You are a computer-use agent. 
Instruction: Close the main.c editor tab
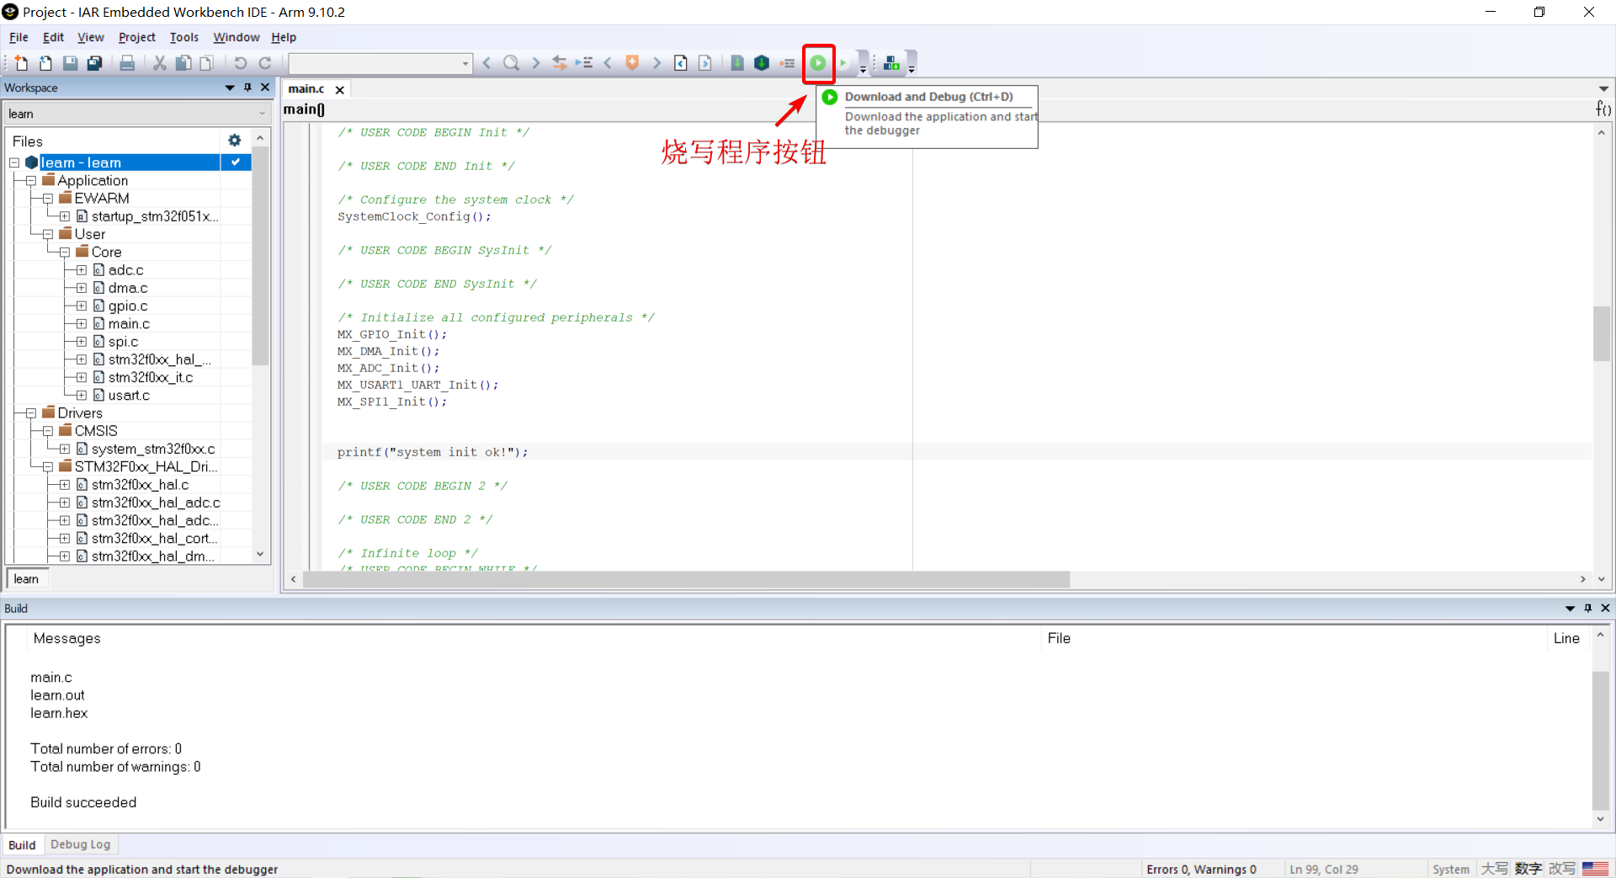tap(340, 89)
